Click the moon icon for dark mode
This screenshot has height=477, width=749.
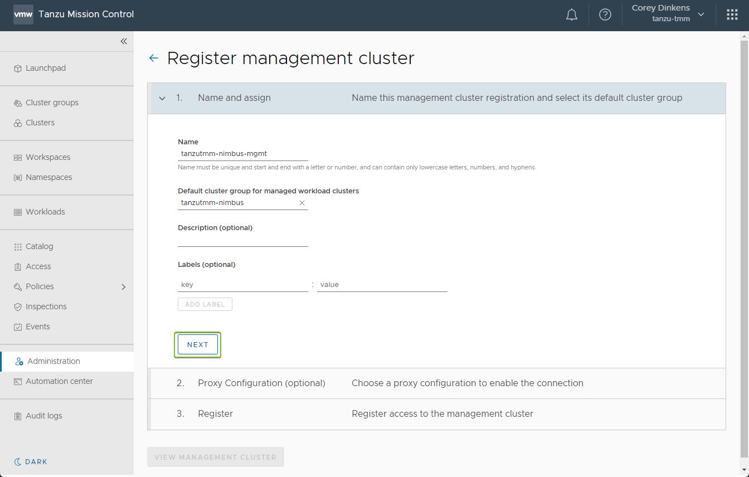[x=18, y=462]
